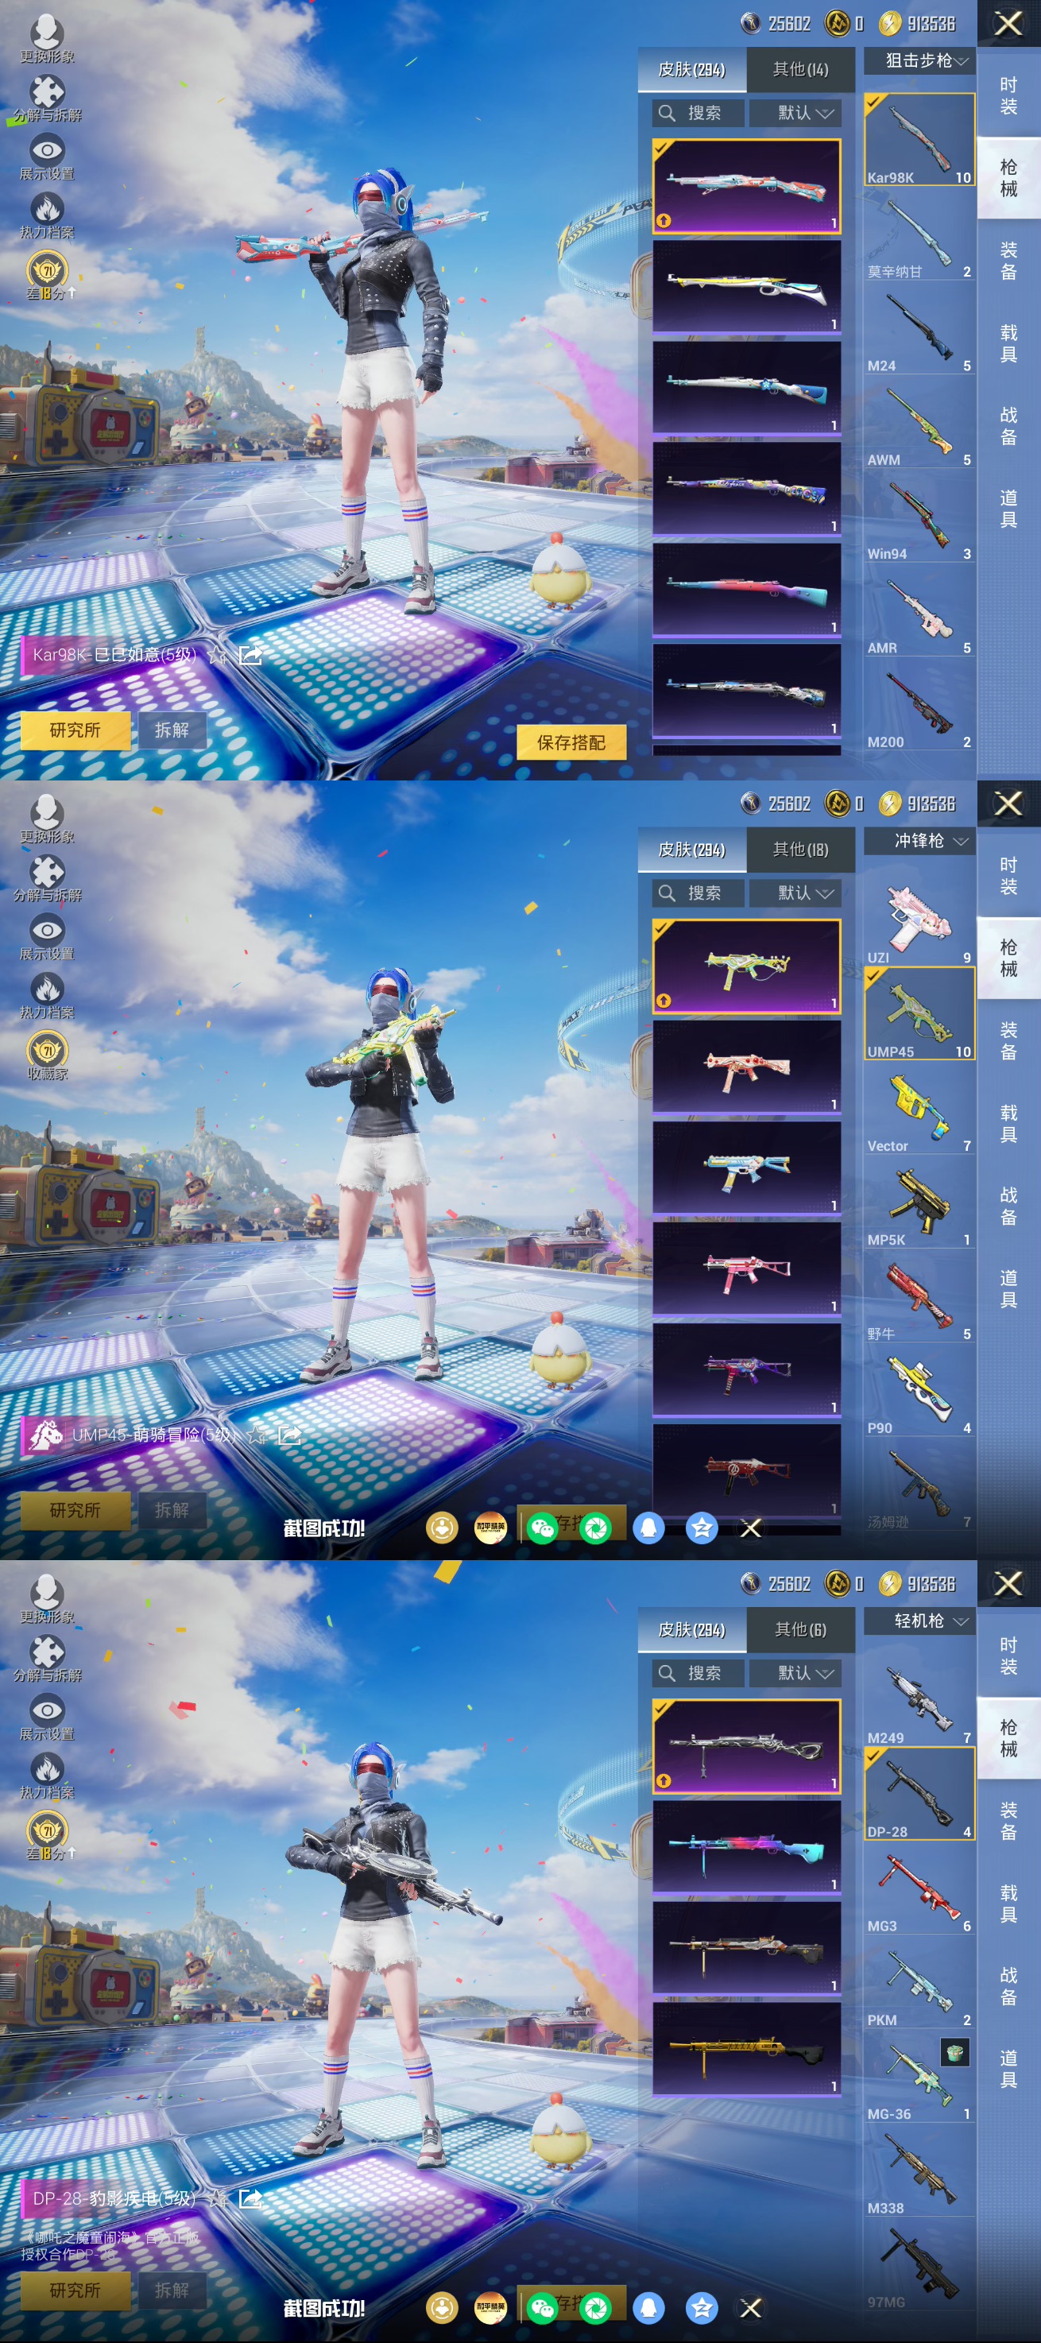Select the AWM weapon entry
This screenshot has width=1041, height=2343.
point(919,422)
